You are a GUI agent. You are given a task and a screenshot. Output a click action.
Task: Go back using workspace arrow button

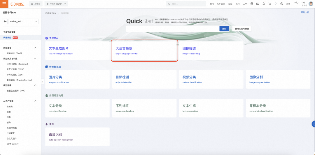[x=5, y=21]
